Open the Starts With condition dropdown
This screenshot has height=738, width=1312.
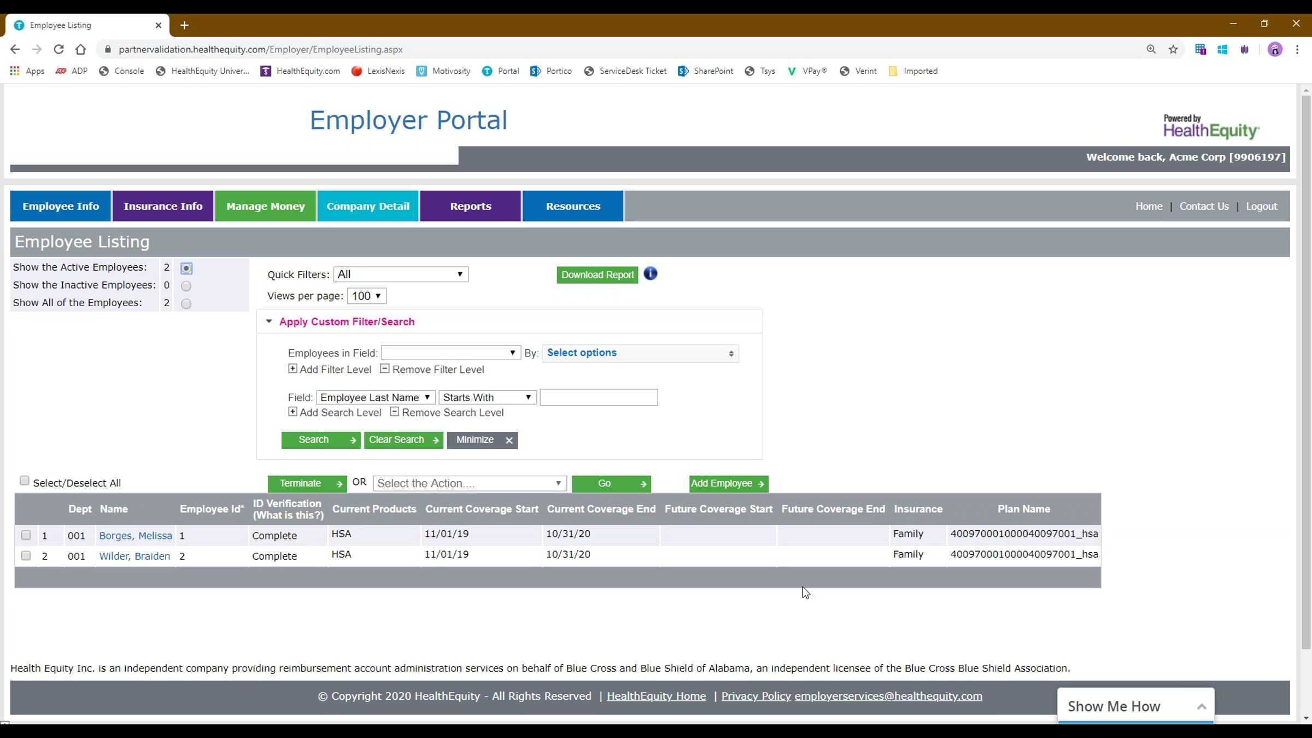tap(488, 397)
